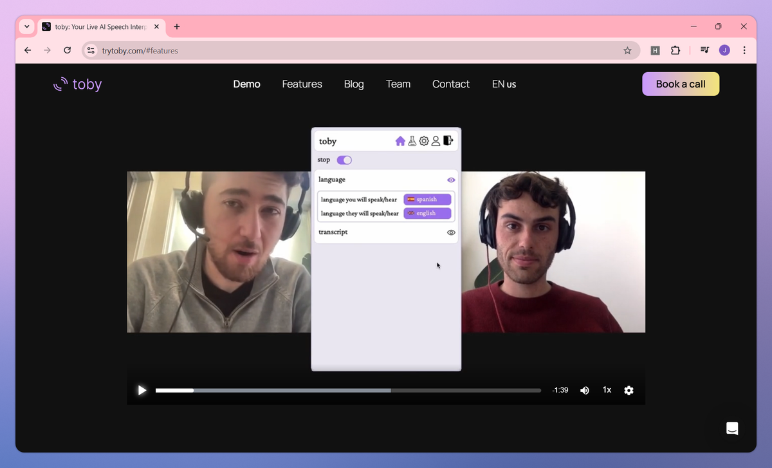772x468 pixels.
Task: Seek within the video progress bar
Action: click(348, 390)
